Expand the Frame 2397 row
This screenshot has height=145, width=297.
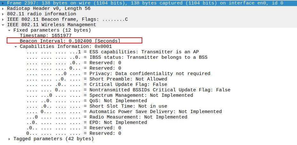pyautogui.click(x=3, y=3)
